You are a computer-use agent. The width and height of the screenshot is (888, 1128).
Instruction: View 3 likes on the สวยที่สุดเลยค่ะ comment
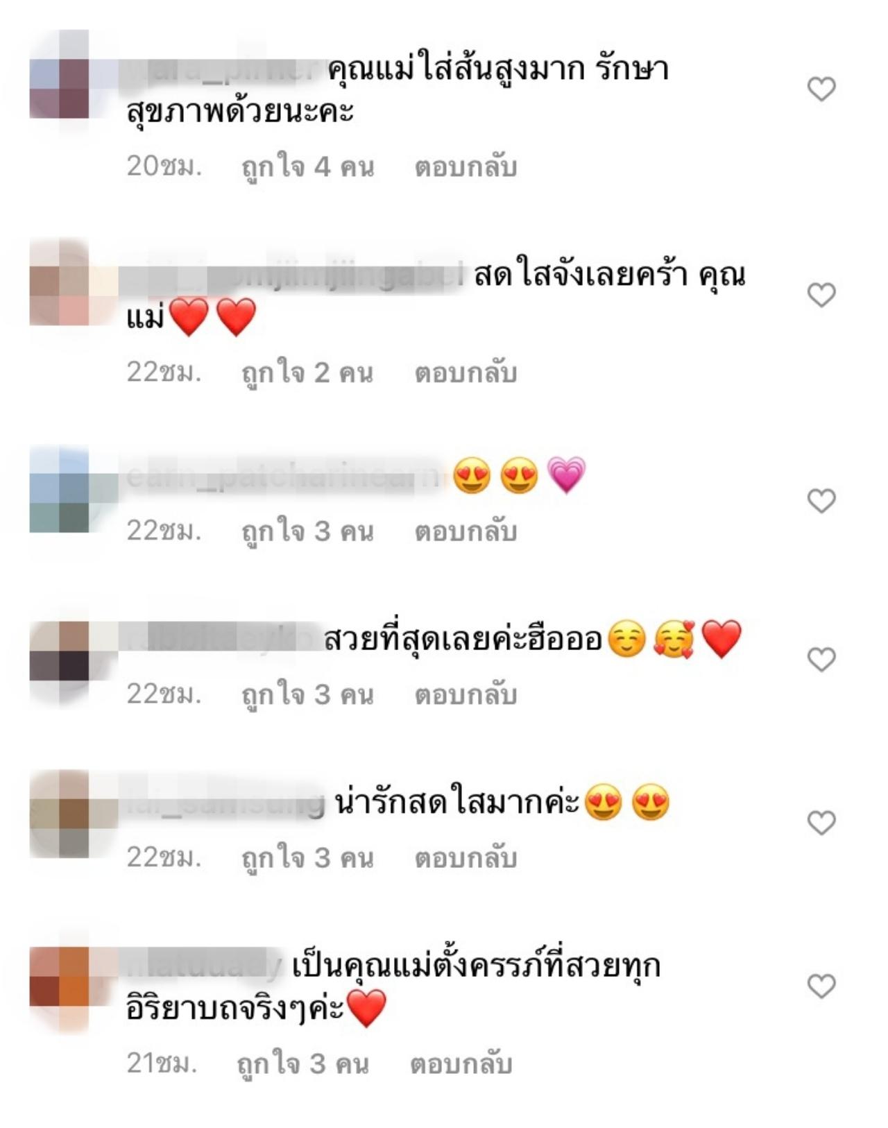coord(307,694)
